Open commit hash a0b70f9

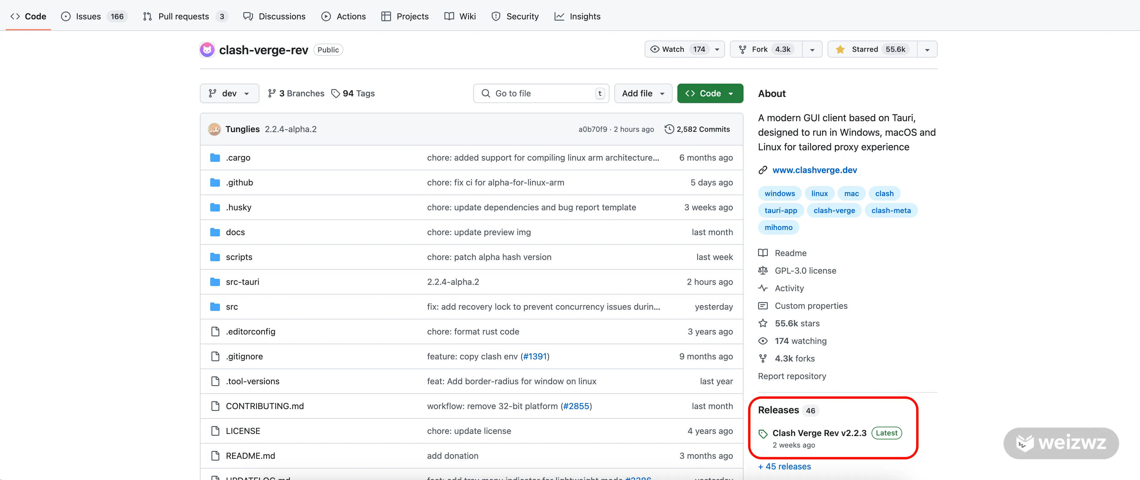tap(592, 129)
